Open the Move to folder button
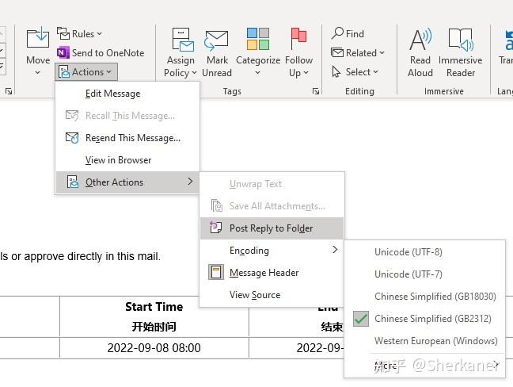513x387 pixels. coord(38,51)
